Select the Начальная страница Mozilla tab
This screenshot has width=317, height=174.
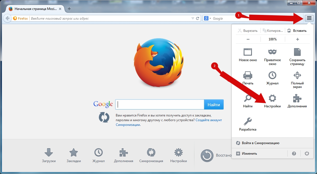(35, 9)
